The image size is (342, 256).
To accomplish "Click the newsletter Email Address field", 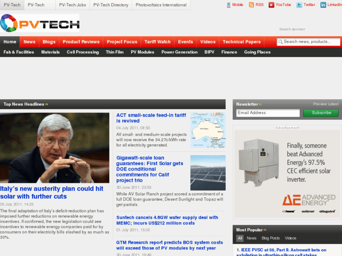I will point(268,113).
